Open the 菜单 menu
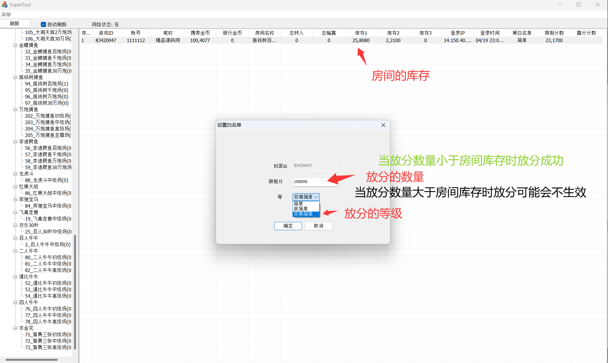This screenshot has width=608, height=363. click(x=6, y=14)
